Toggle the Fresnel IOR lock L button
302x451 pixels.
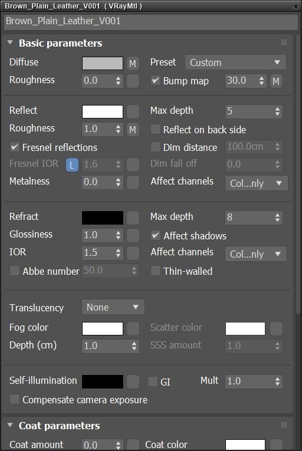(x=72, y=164)
